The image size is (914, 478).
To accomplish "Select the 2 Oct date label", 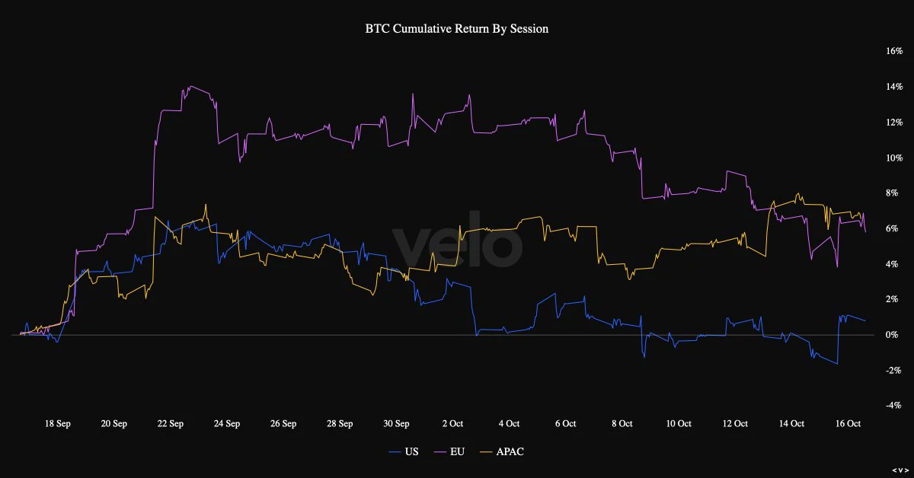I will click(452, 424).
